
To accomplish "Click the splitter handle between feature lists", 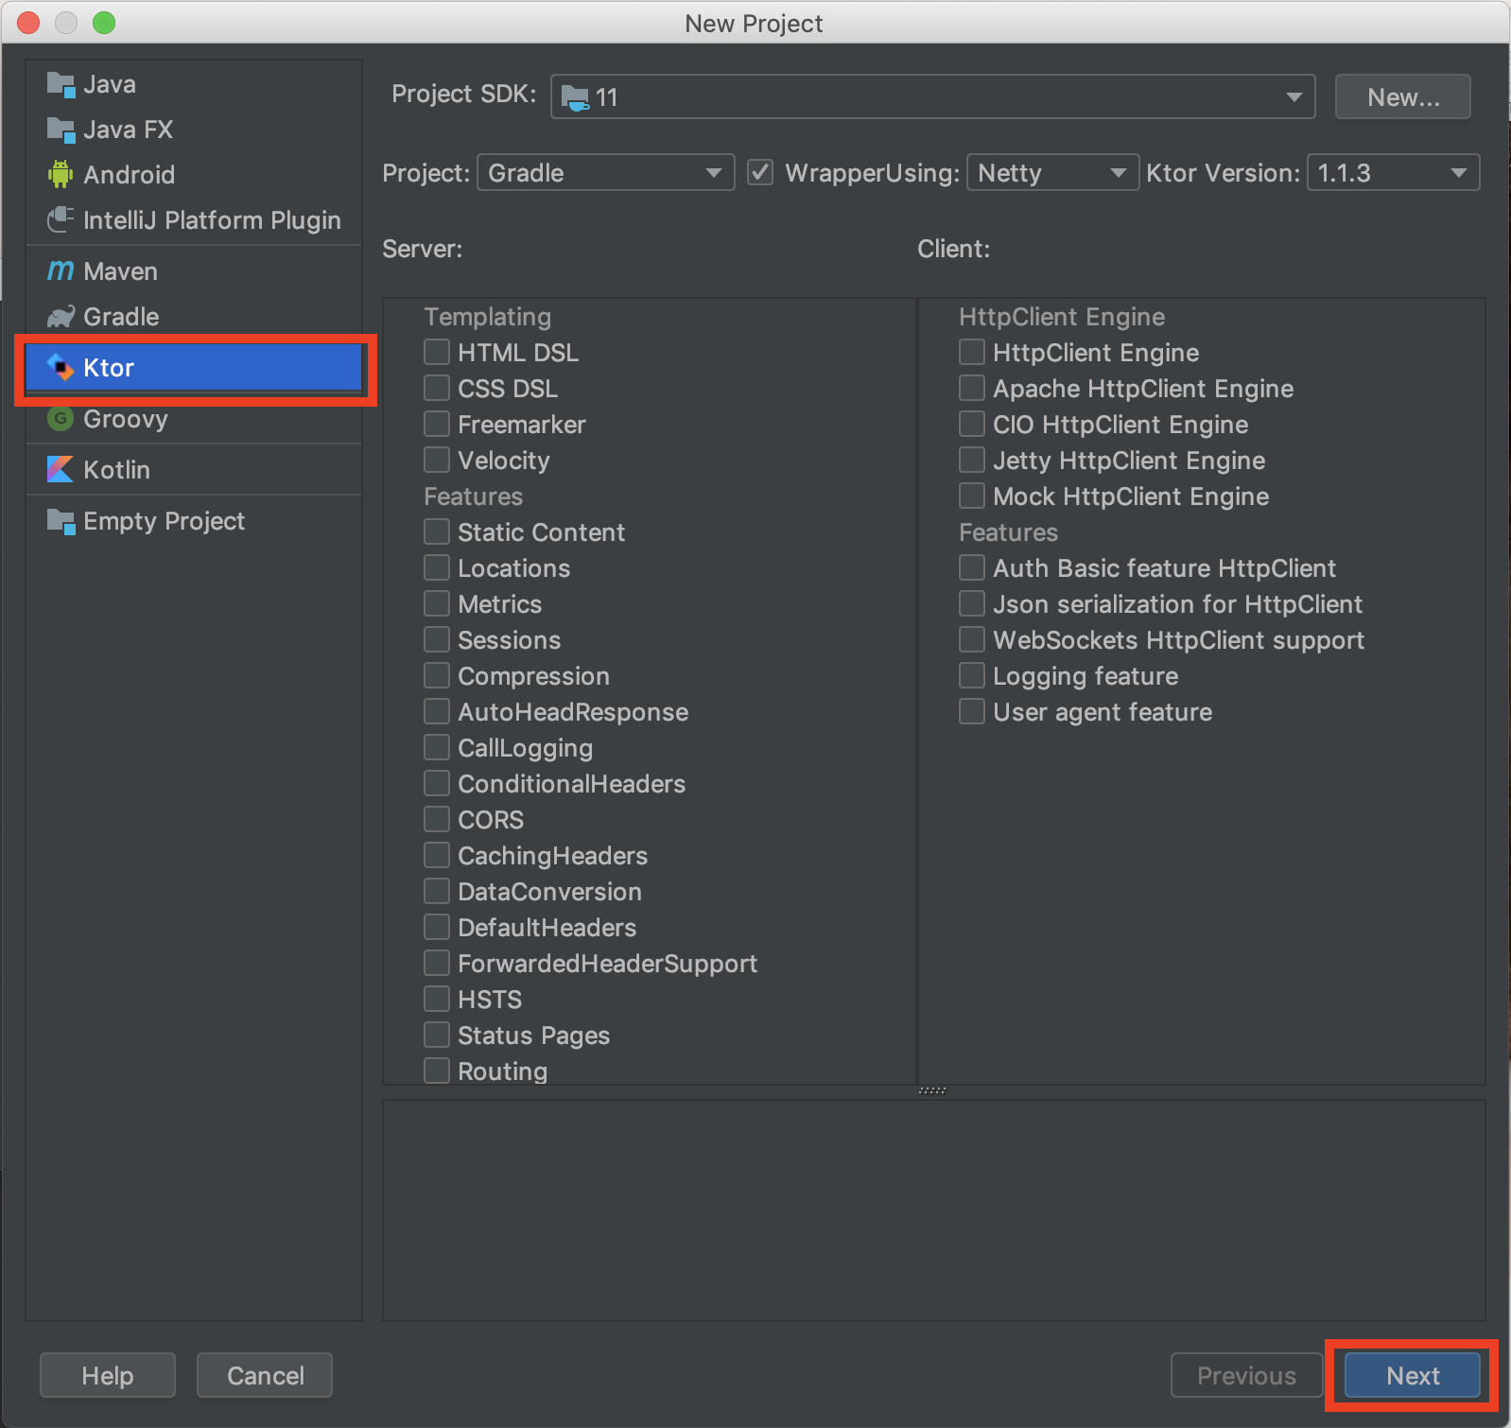I will tap(932, 1090).
